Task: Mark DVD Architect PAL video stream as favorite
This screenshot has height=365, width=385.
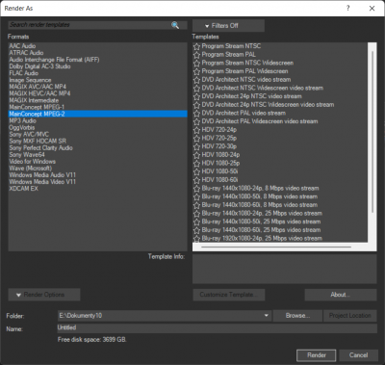Action: [x=196, y=114]
